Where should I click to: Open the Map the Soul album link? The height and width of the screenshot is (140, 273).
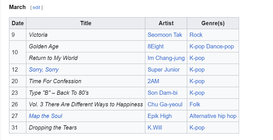(x=45, y=116)
